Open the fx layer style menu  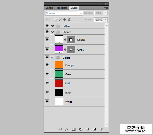pos(67,129)
